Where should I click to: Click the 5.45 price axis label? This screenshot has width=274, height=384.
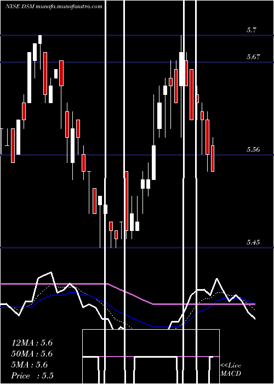253,242
